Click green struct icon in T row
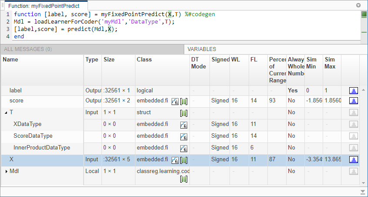The width and height of the screenshot is (368, 197). [x=183, y=112]
